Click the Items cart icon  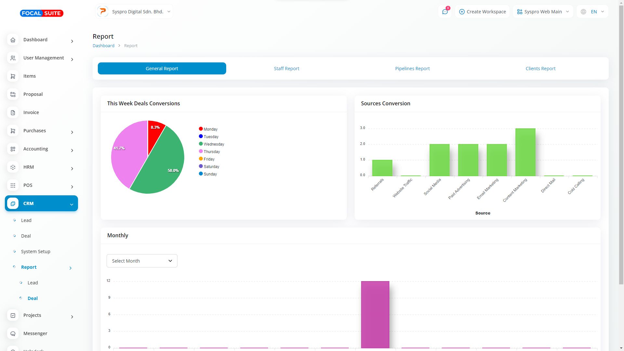[13, 76]
